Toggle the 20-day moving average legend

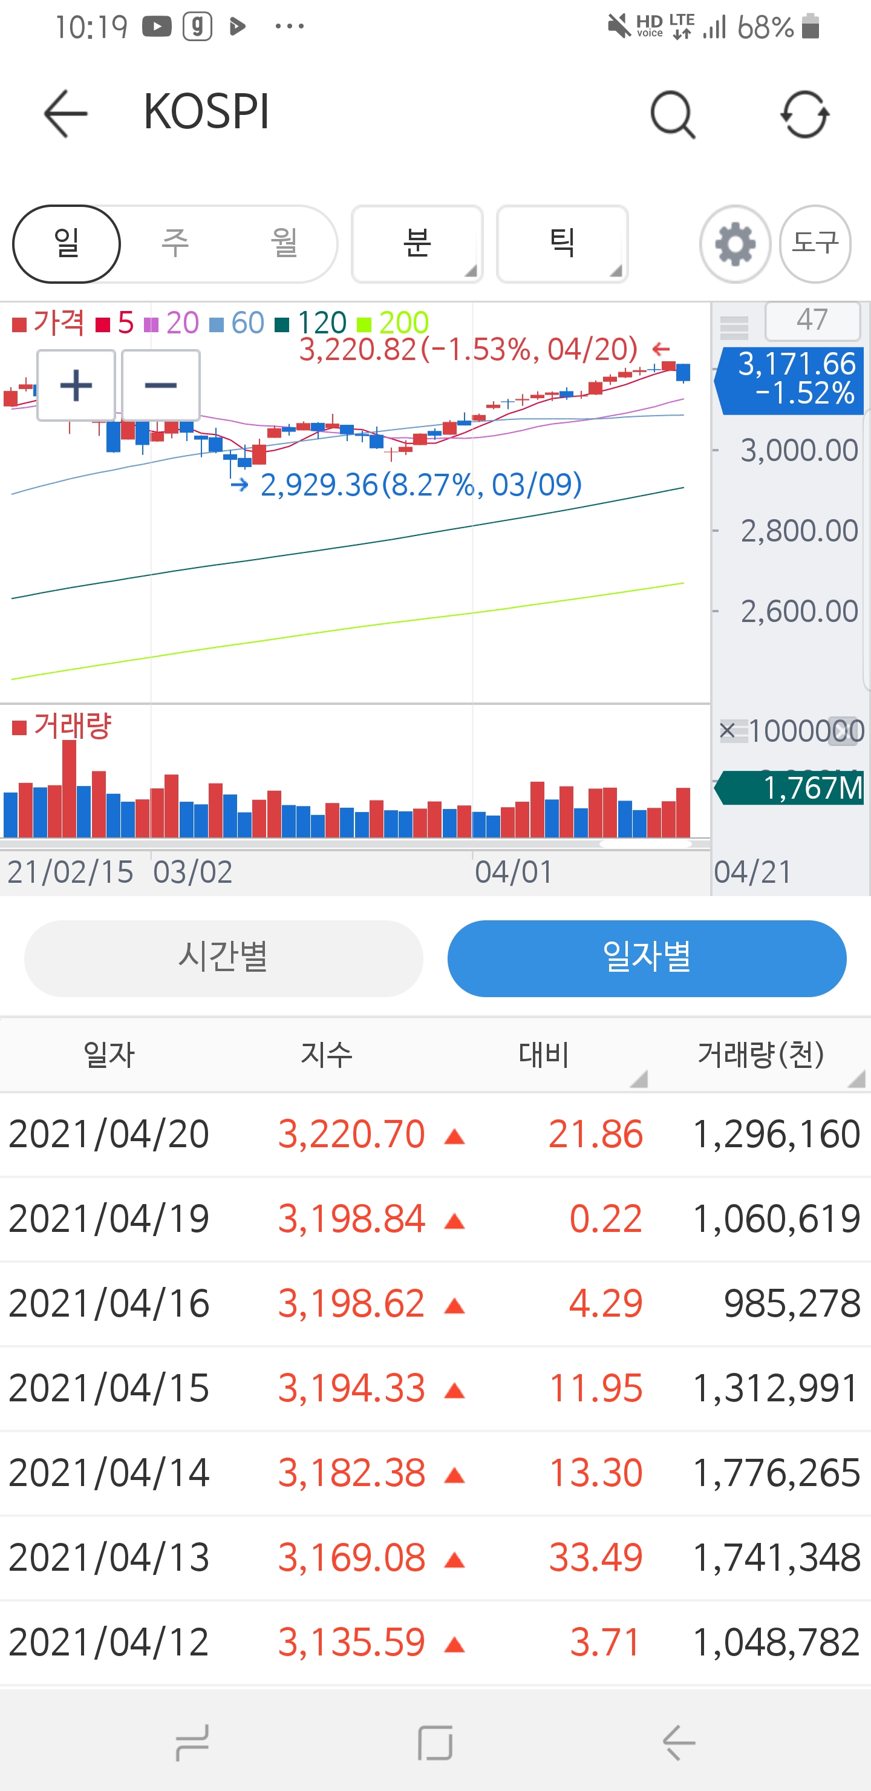pyautogui.click(x=172, y=323)
